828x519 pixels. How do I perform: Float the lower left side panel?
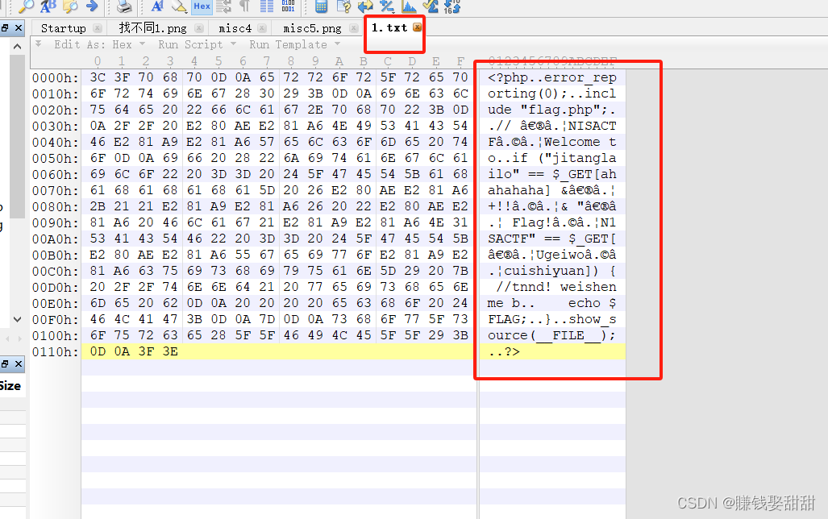4,363
